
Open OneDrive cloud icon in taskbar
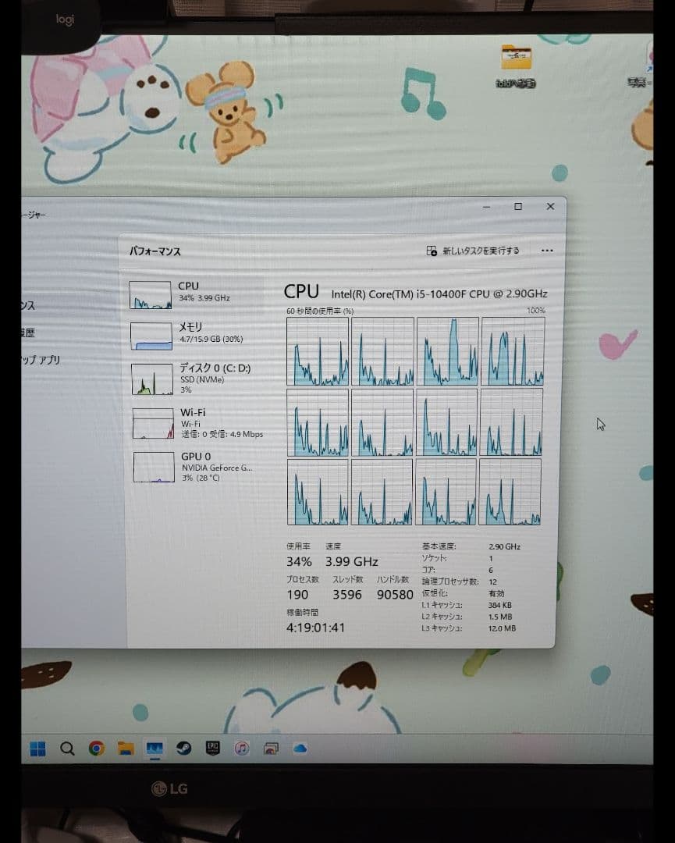point(300,749)
